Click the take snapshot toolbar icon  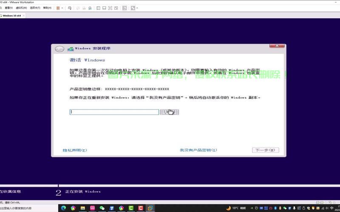[x=78, y=8]
